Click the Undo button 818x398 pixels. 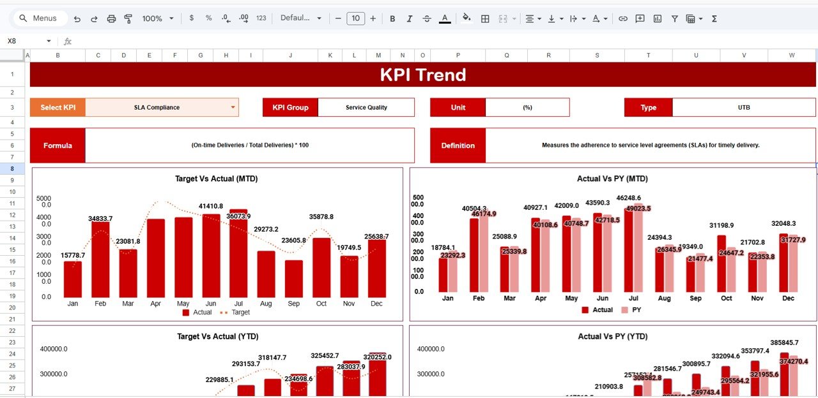77,18
